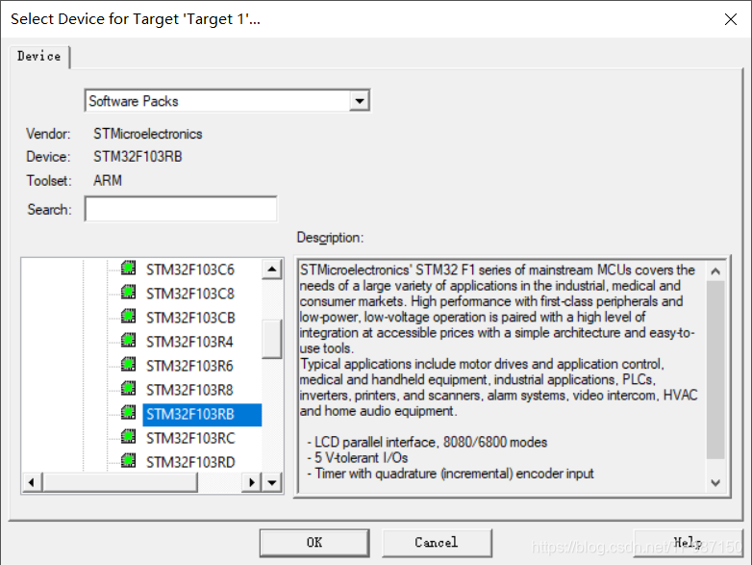Click the description box scroll-down arrow

click(715, 482)
